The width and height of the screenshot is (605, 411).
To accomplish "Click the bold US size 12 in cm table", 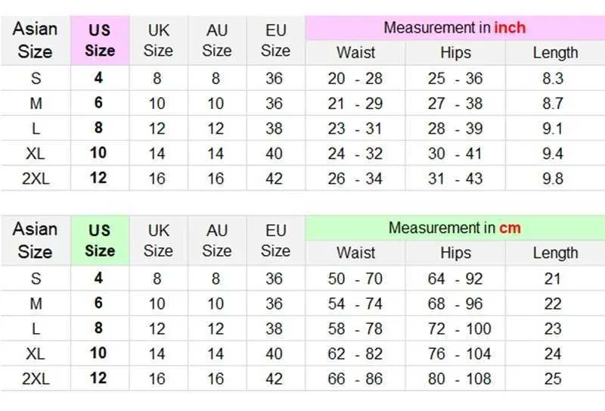I will 98,378.
